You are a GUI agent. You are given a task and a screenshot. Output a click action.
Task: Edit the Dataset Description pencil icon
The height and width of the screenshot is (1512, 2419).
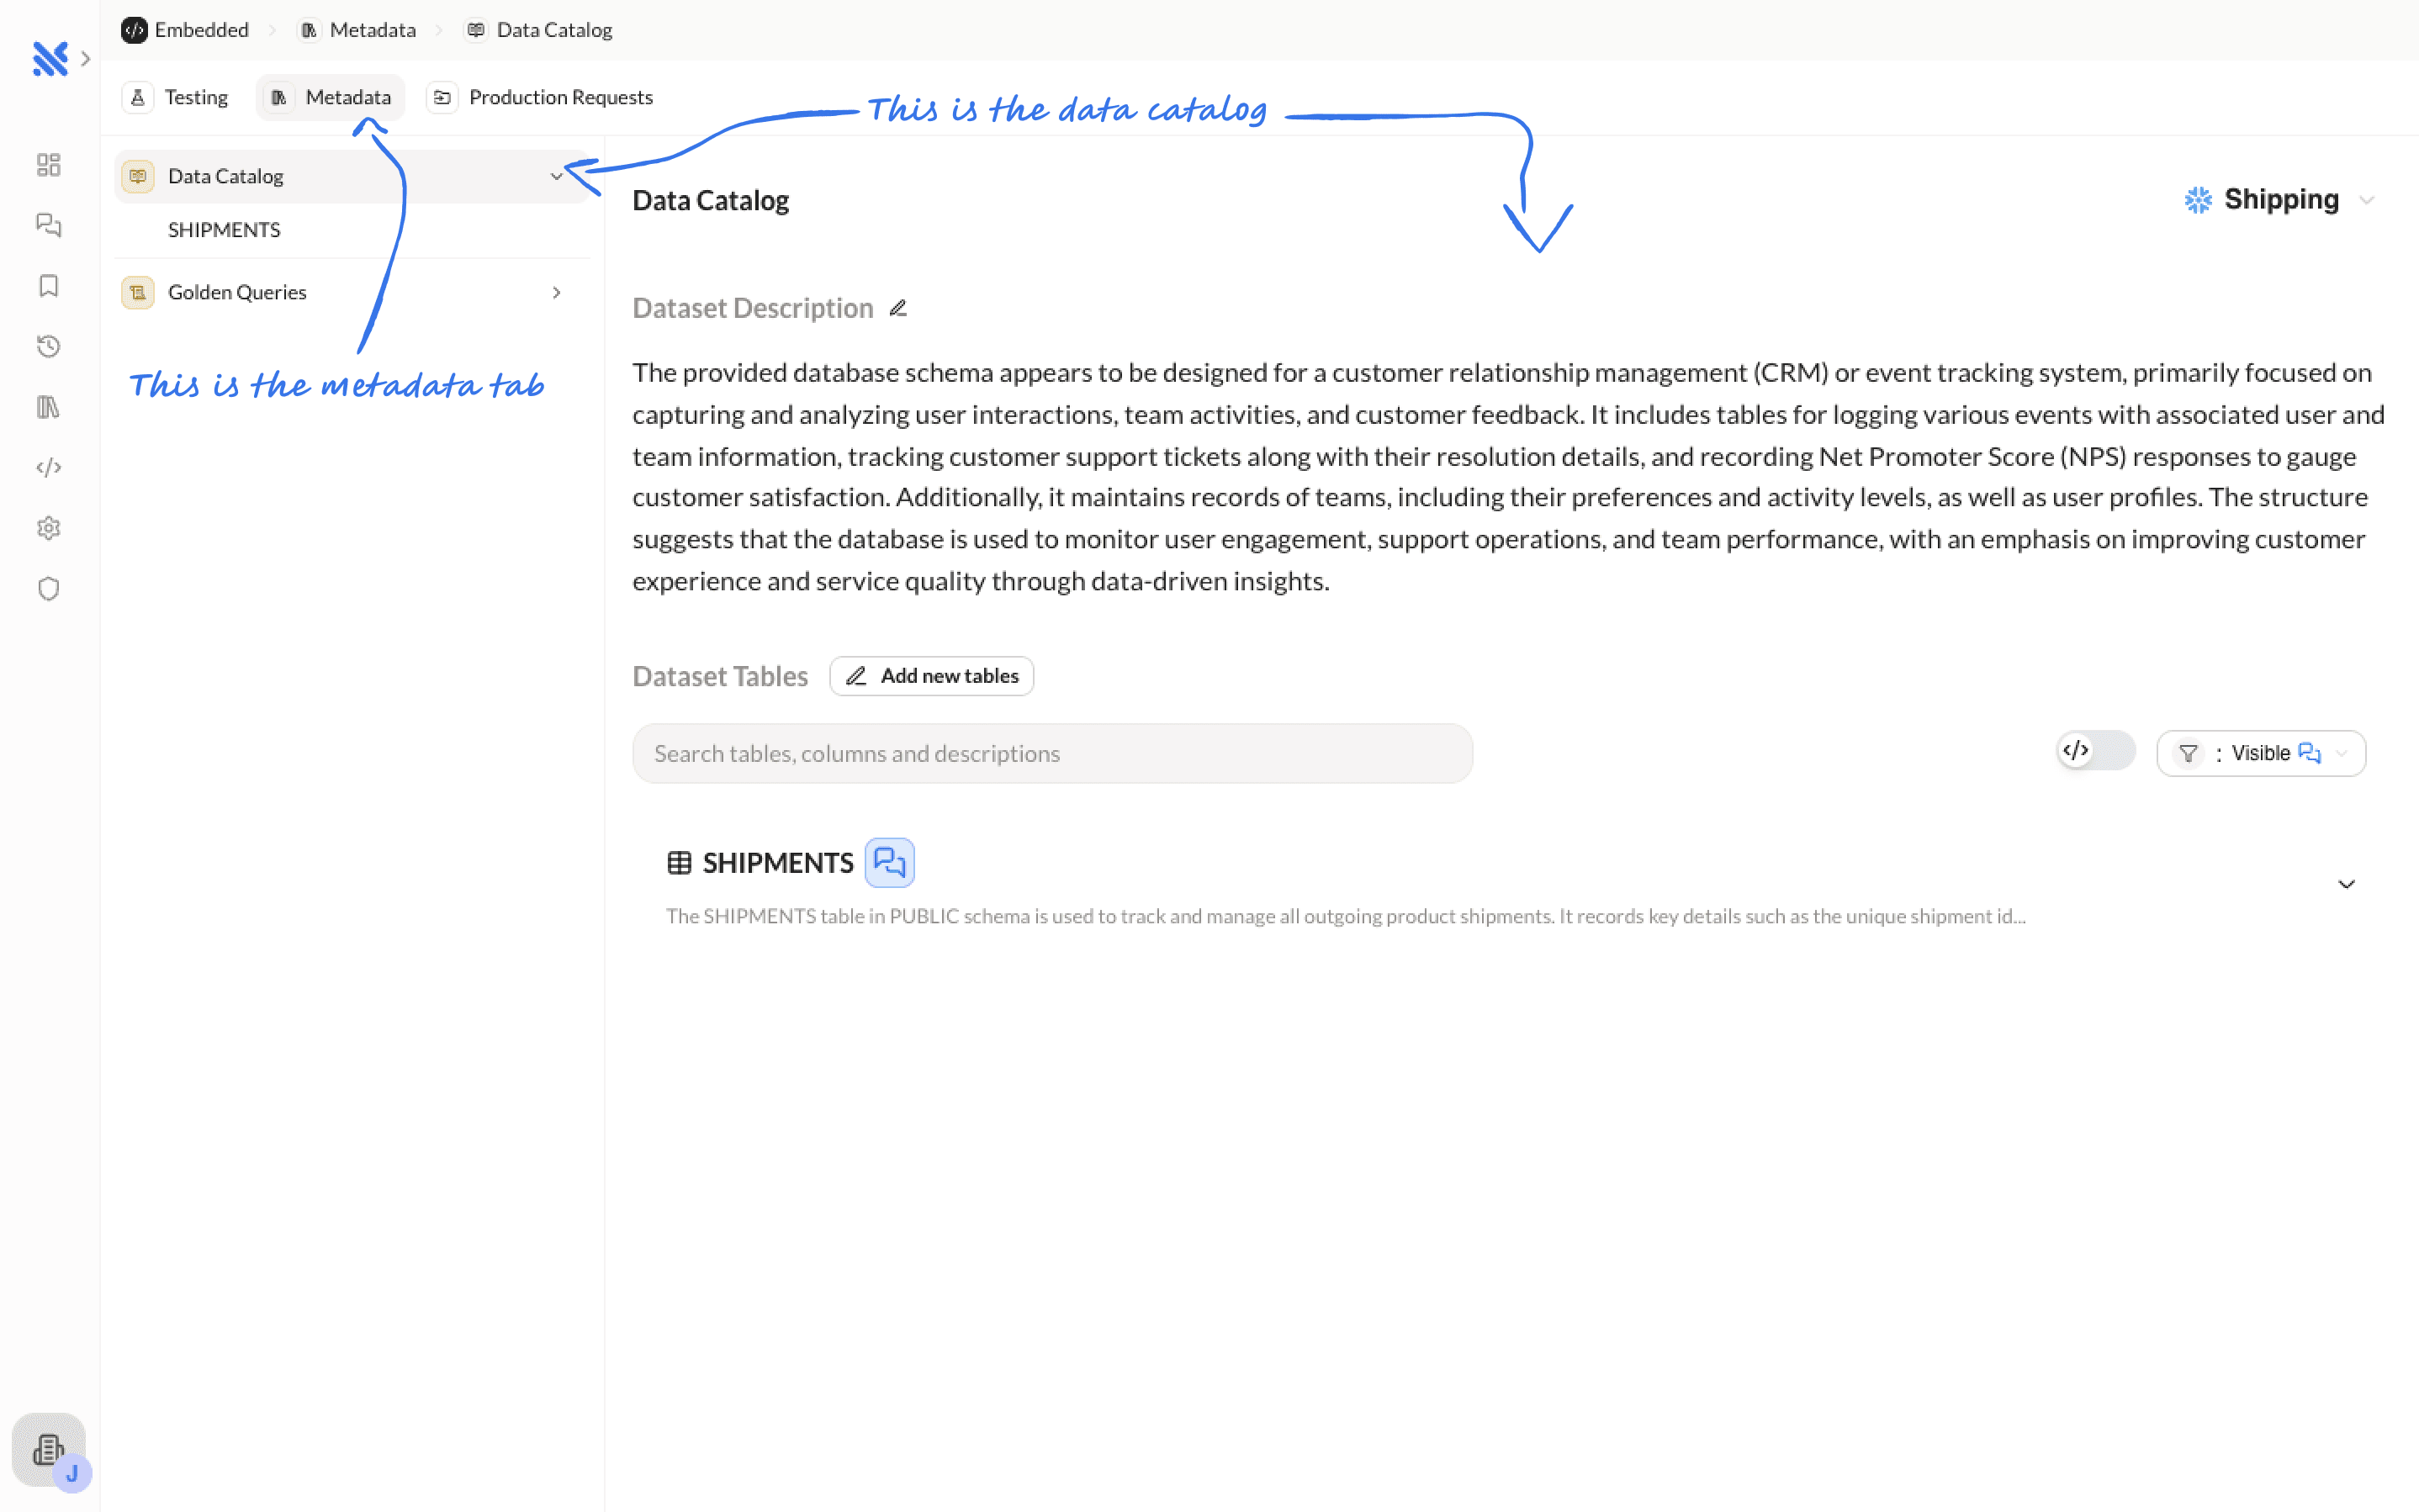point(898,308)
